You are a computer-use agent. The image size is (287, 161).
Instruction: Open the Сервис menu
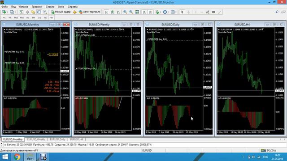coord(50,7)
